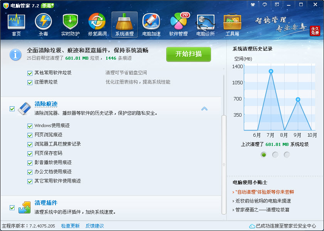This screenshot has width=324, height=231.
Task: Click the red 永久免费 badge
Action: click(315, 31)
